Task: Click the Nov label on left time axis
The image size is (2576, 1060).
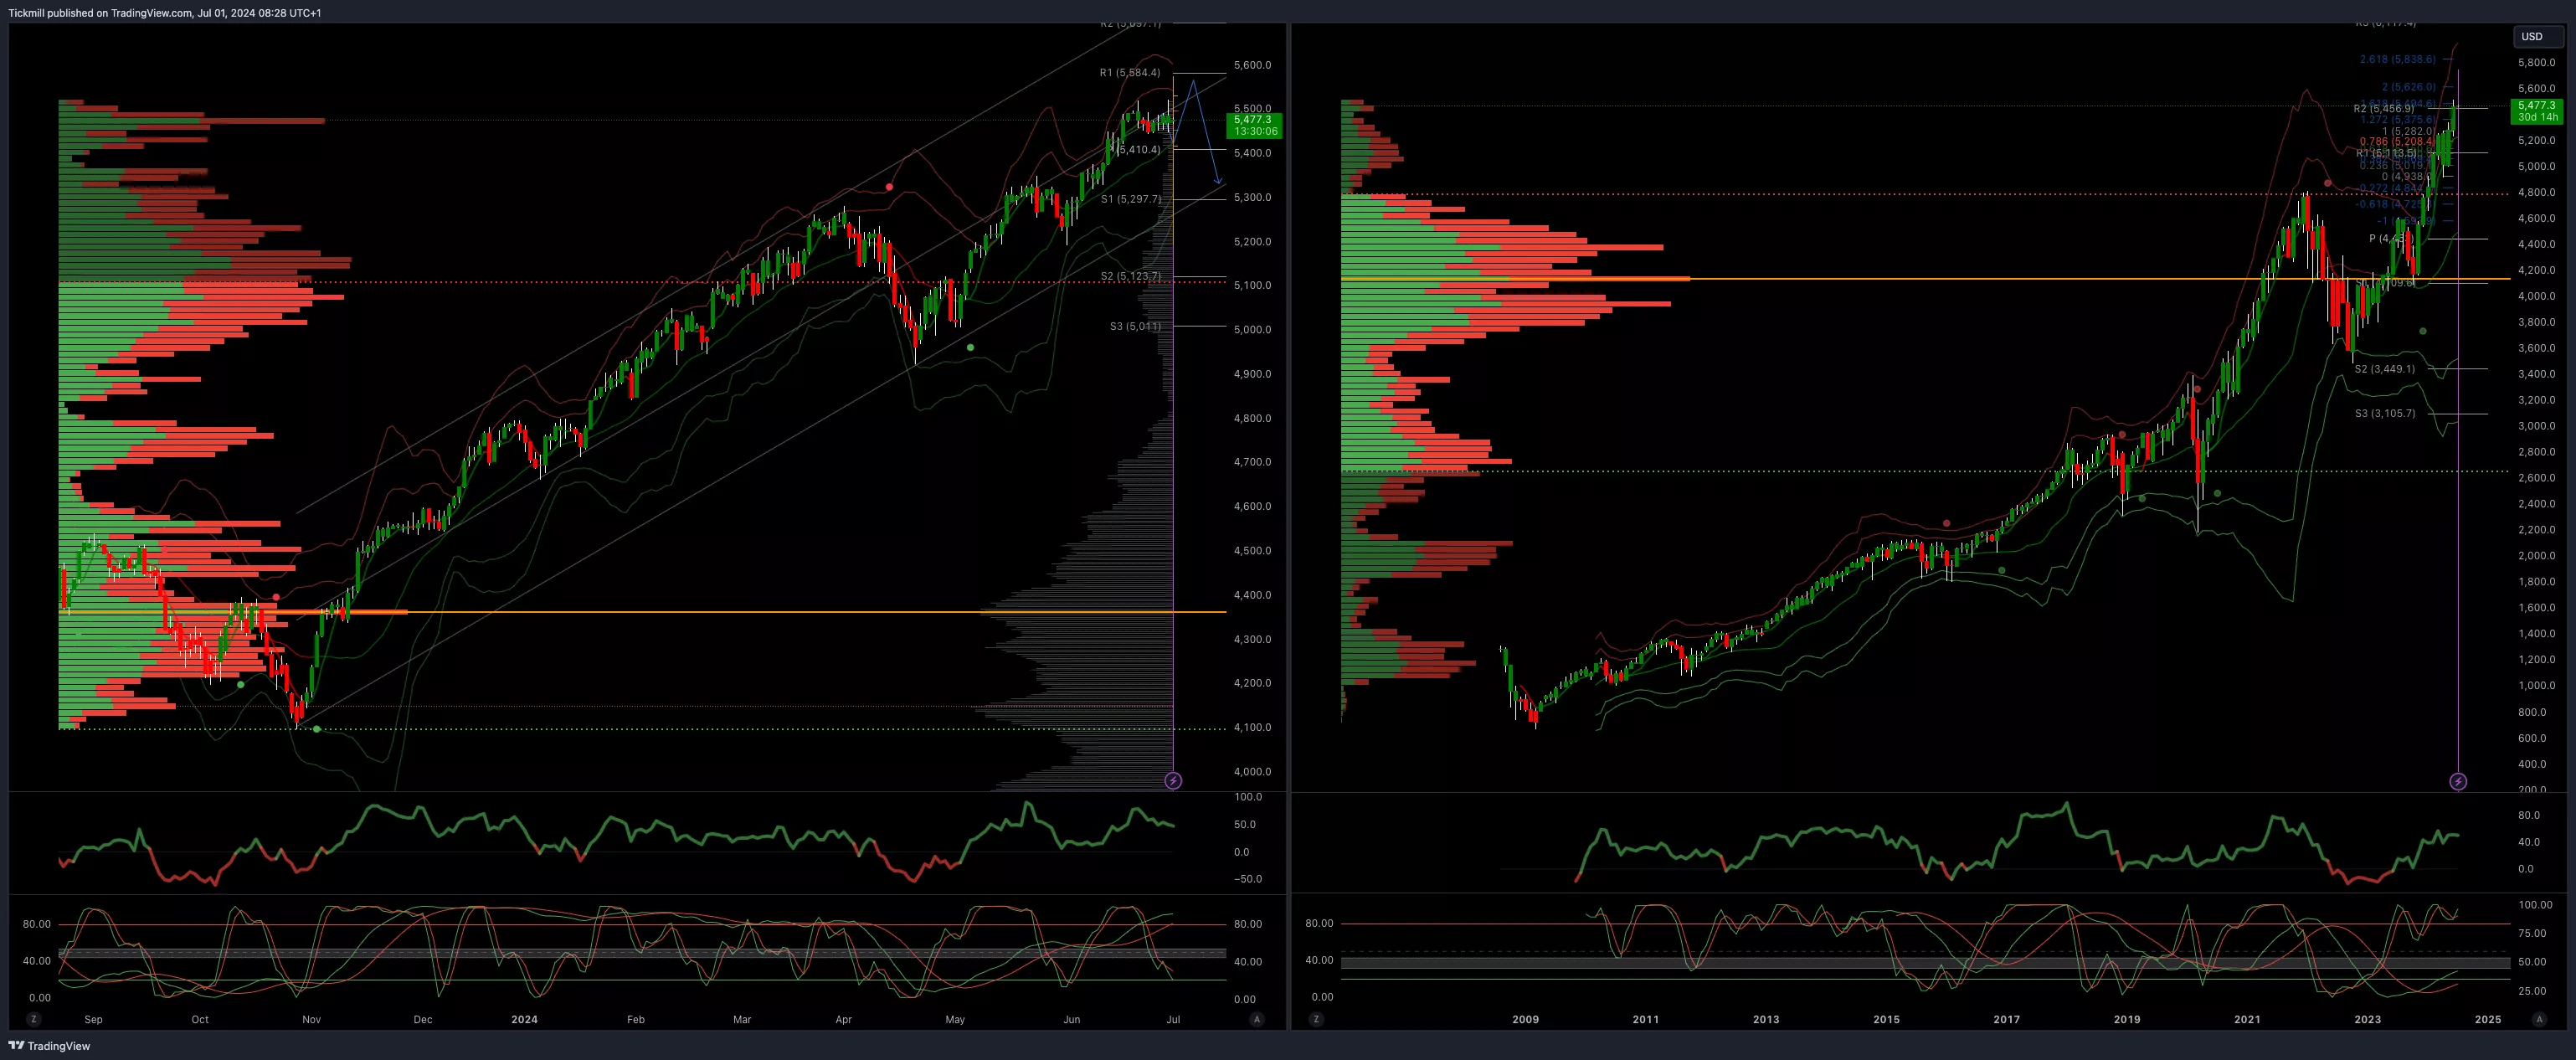Action: click(311, 1020)
